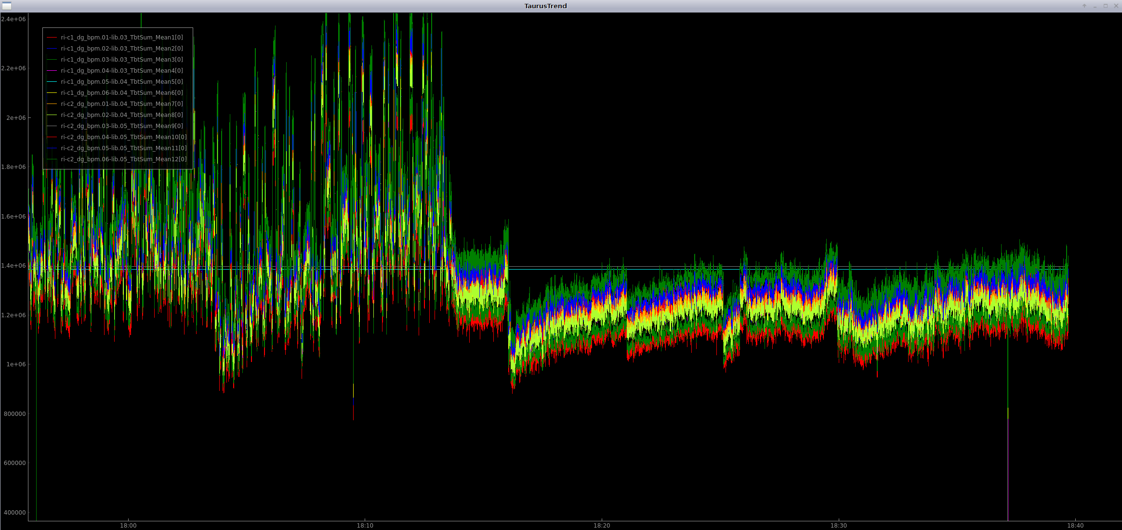Select legend label ri-c2 bpm.06-lib.05_TbtSum_Mean12

[123, 159]
